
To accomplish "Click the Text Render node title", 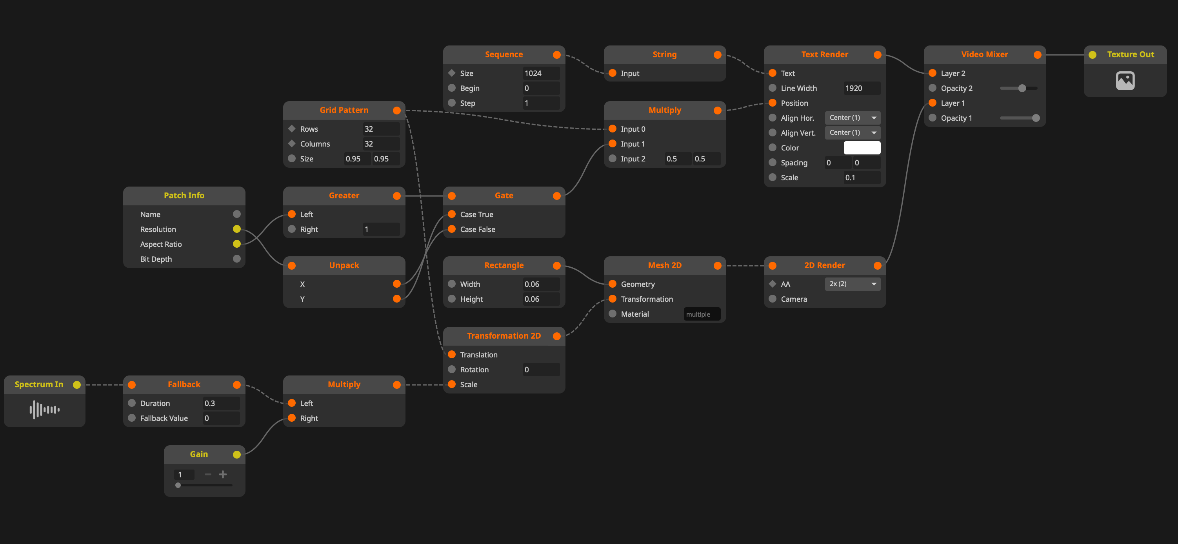I will pos(824,54).
